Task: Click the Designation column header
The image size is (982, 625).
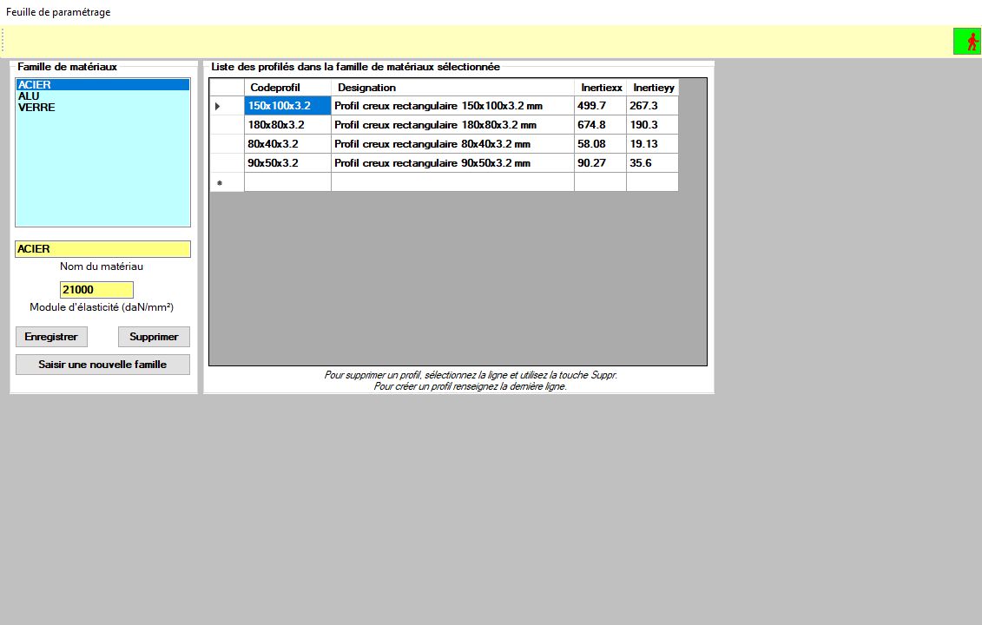Action: point(451,88)
